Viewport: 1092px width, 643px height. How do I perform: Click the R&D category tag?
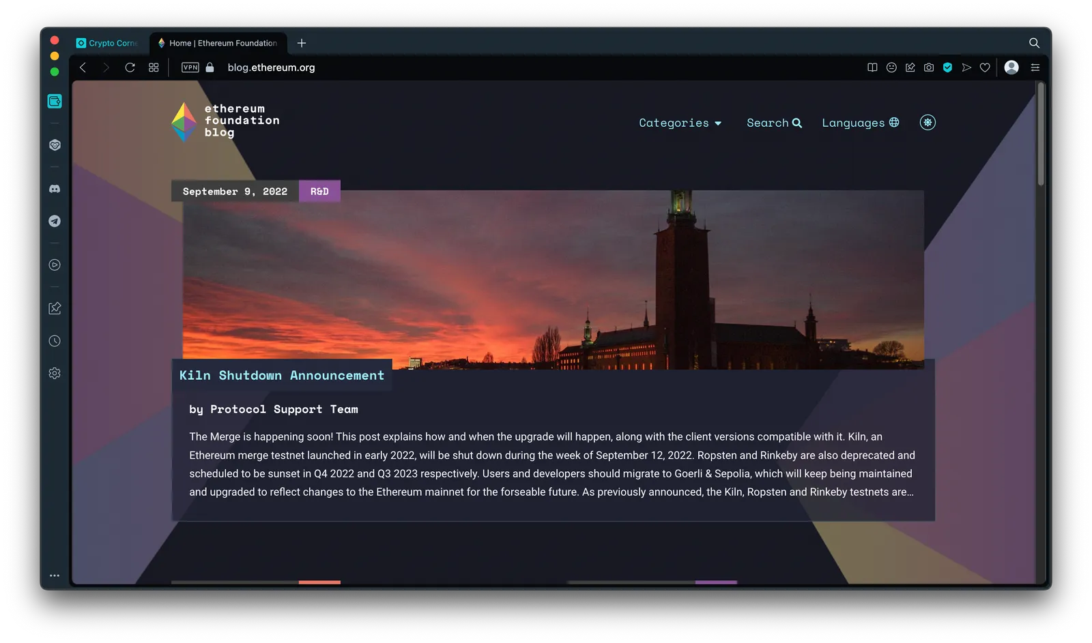319,192
